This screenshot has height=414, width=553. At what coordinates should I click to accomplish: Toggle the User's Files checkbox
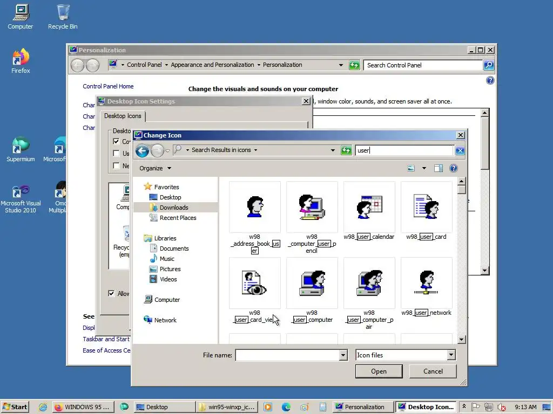point(116,153)
